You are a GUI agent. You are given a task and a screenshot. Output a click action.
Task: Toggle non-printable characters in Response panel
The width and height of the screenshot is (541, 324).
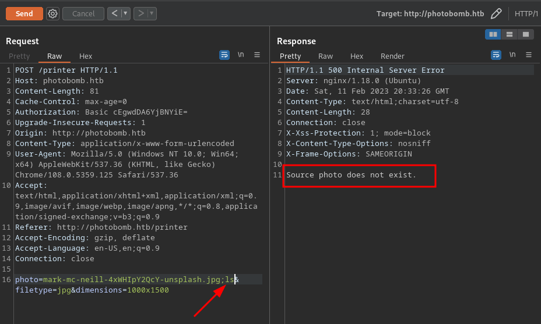[512, 55]
